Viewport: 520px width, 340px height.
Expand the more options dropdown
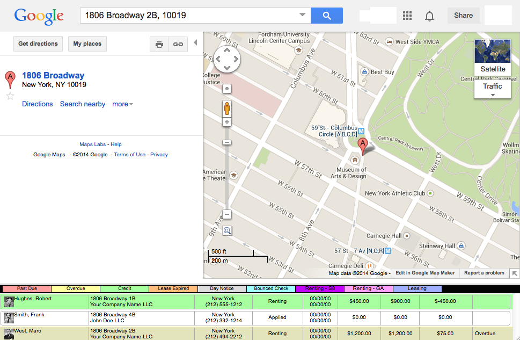click(123, 104)
